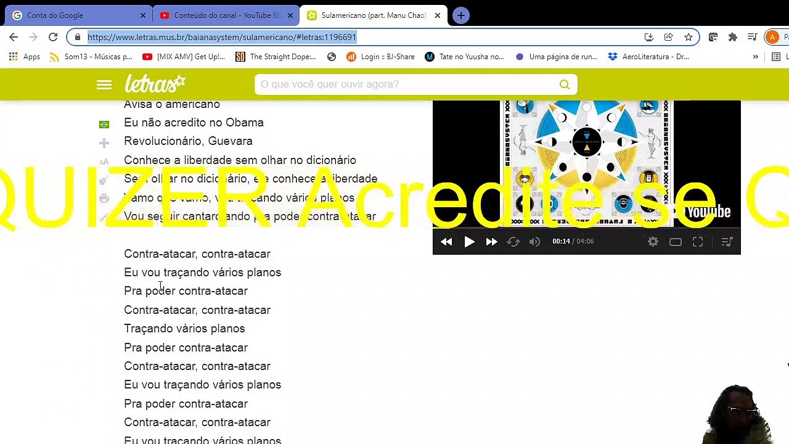The width and height of the screenshot is (789, 444).
Task: Open browser media controls icon
Action: pos(752,37)
